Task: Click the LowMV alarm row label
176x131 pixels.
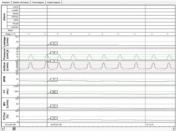Action: (x=15, y=10)
